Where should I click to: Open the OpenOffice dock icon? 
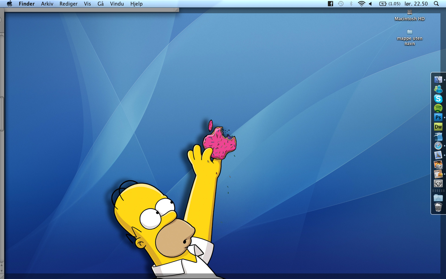[x=438, y=136]
